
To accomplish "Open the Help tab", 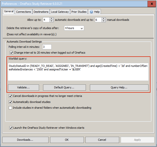I will pos(94,12).
